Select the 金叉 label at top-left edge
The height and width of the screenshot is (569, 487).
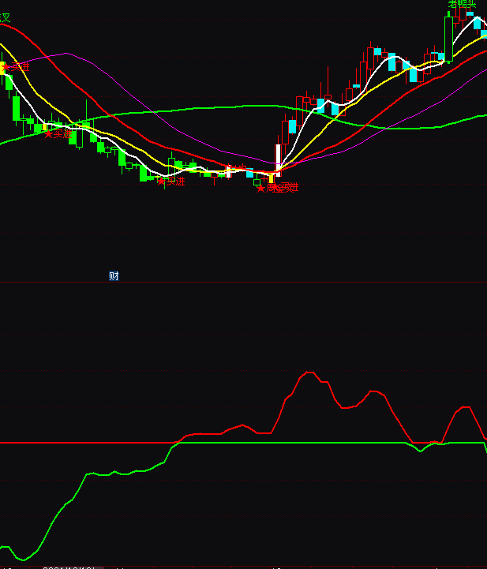tap(5, 17)
